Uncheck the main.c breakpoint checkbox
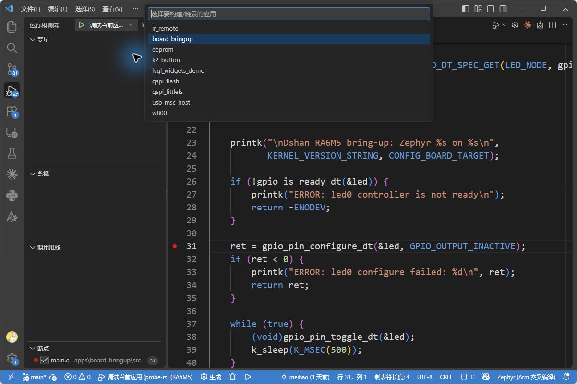Image resolution: width=577 pixels, height=384 pixels. [x=45, y=360]
